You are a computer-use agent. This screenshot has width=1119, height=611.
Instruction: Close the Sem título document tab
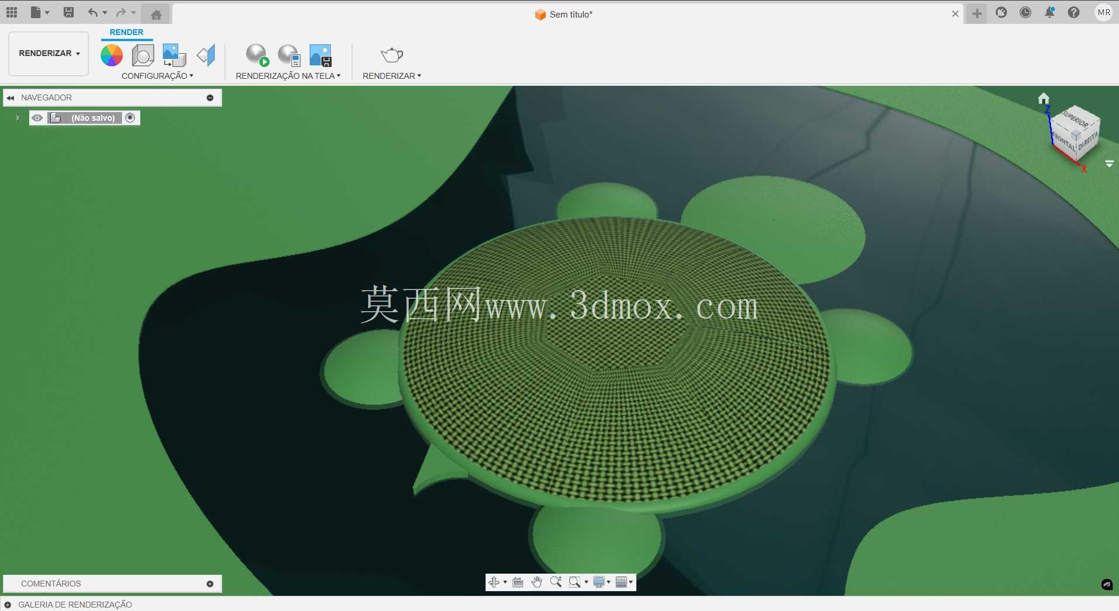(955, 13)
